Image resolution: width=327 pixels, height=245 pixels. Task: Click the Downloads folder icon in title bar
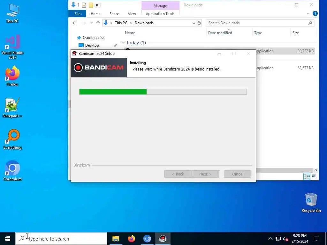(x=73, y=5)
